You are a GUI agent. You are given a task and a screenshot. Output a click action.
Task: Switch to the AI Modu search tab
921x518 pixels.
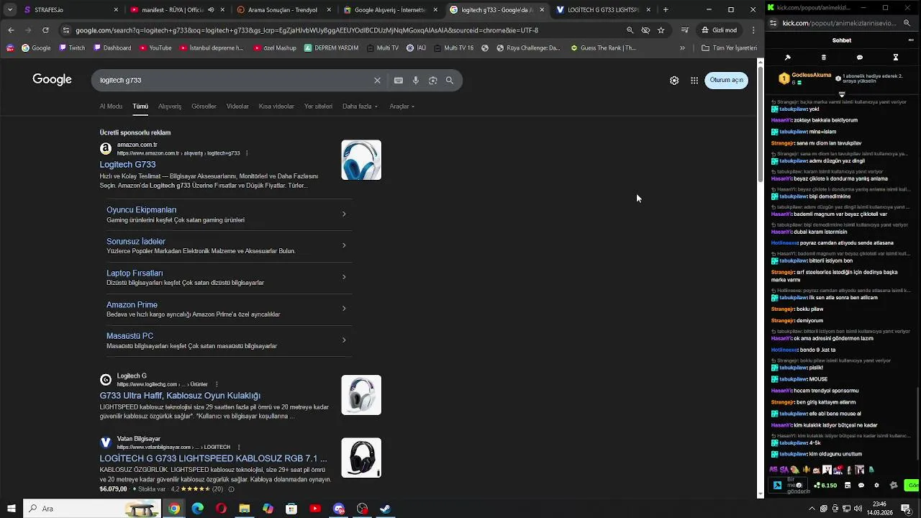(x=111, y=106)
